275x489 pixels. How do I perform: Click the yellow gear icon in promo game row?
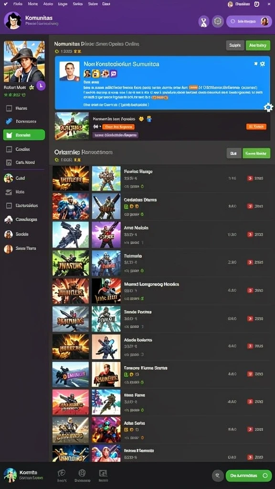click(x=141, y=118)
